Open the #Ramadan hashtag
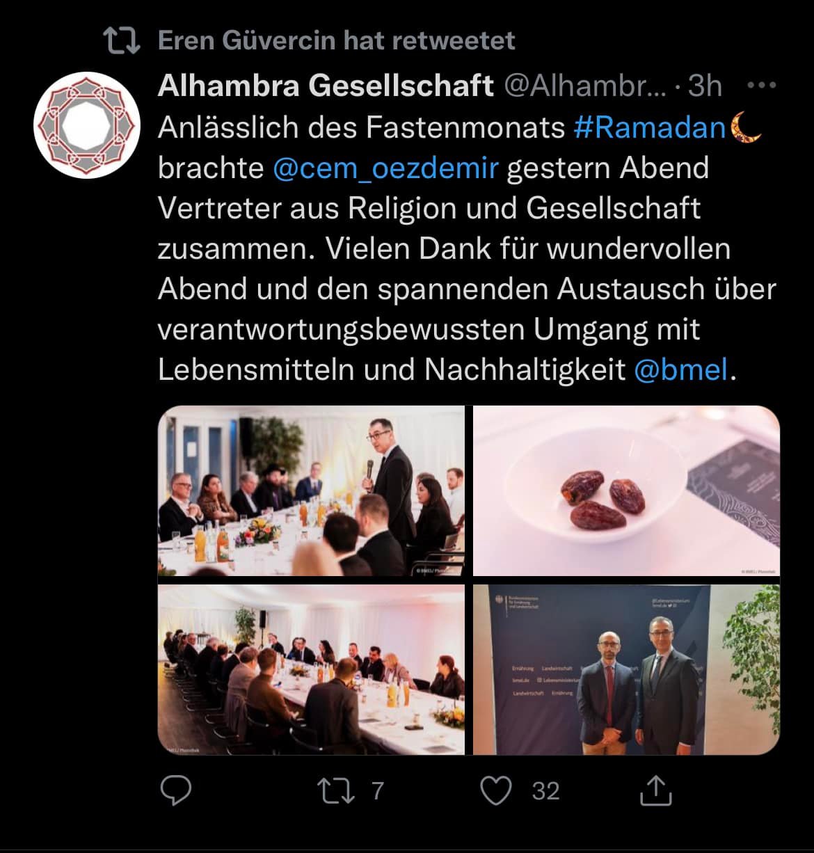The image size is (814, 853). click(651, 127)
